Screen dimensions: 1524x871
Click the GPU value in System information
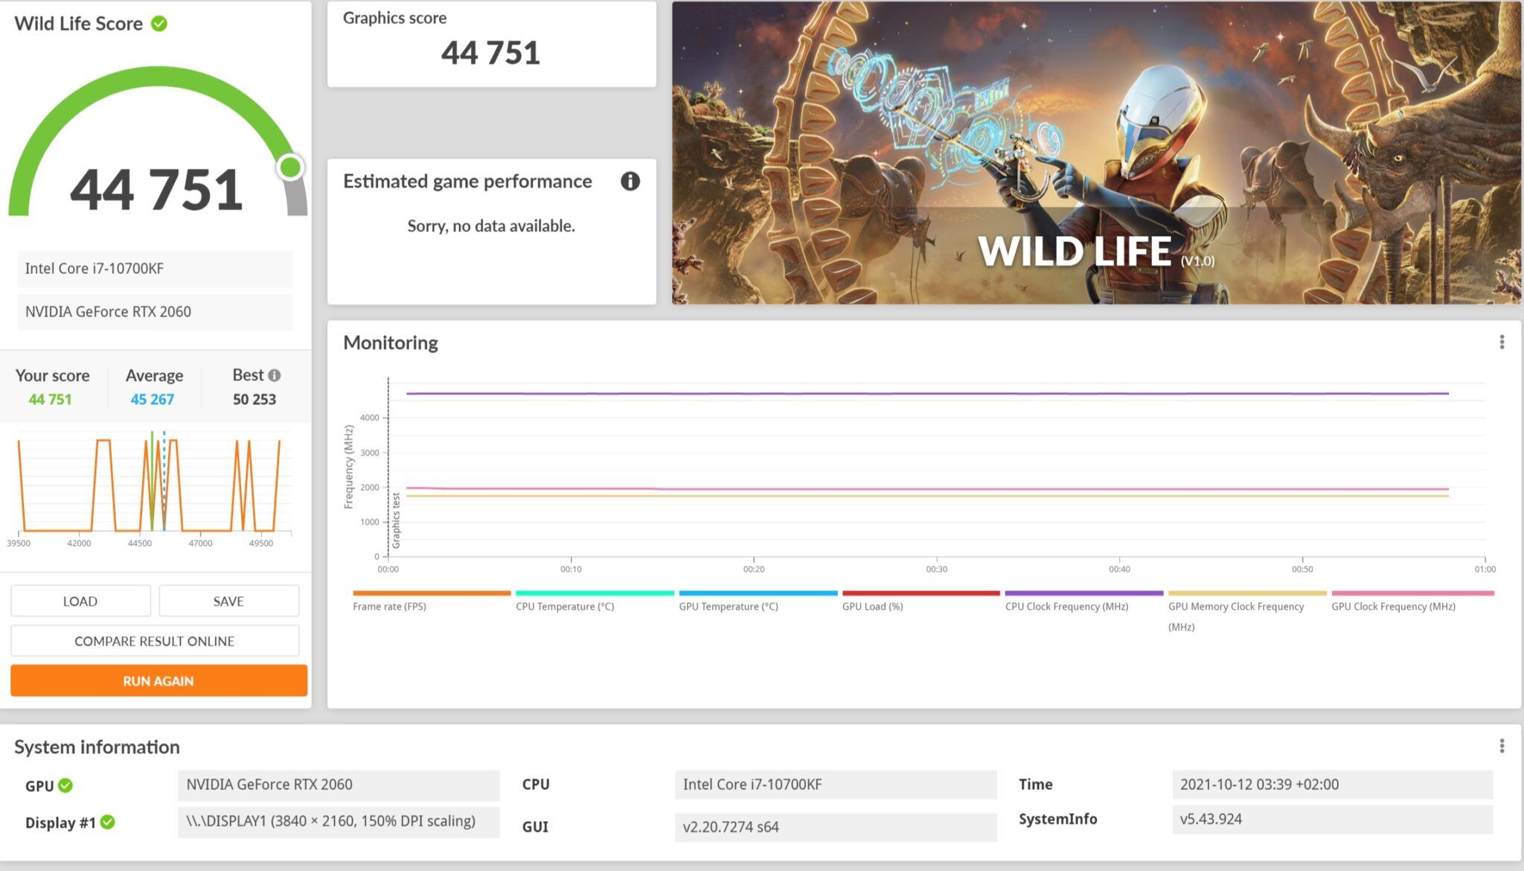click(x=339, y=785)
